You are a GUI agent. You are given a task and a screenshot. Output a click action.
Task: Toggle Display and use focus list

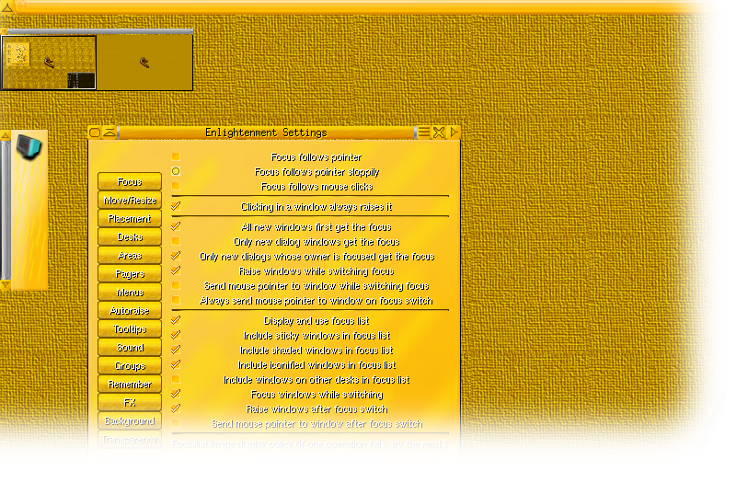point(176,320)
